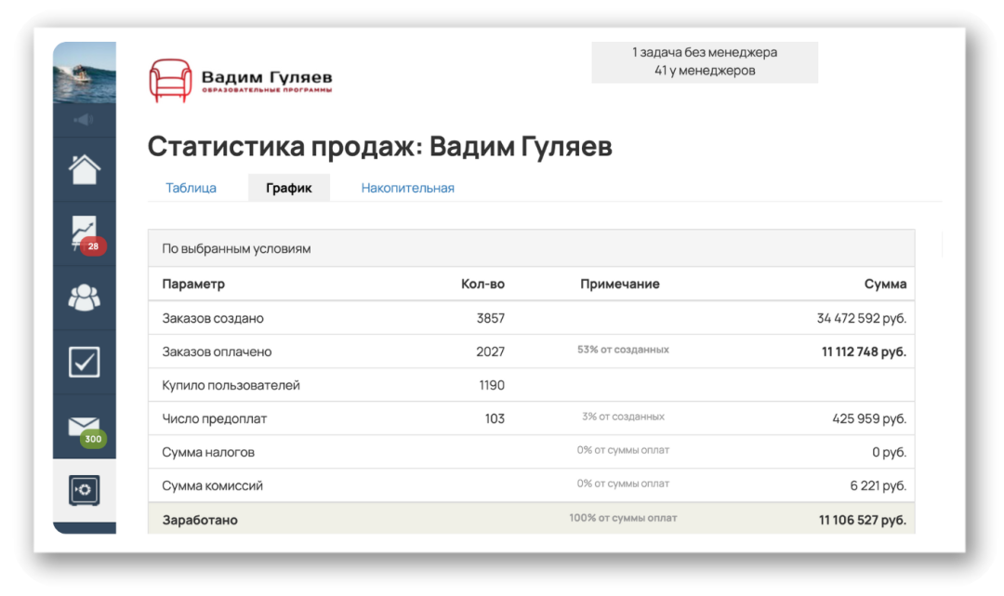Switch to the Таблица tab
This screenshot has height=596, width=1004.
[x=191, y=188]
